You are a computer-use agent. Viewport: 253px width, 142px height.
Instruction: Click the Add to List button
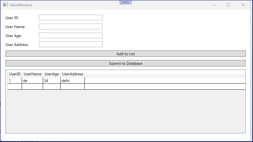click(x=126, y=54)
